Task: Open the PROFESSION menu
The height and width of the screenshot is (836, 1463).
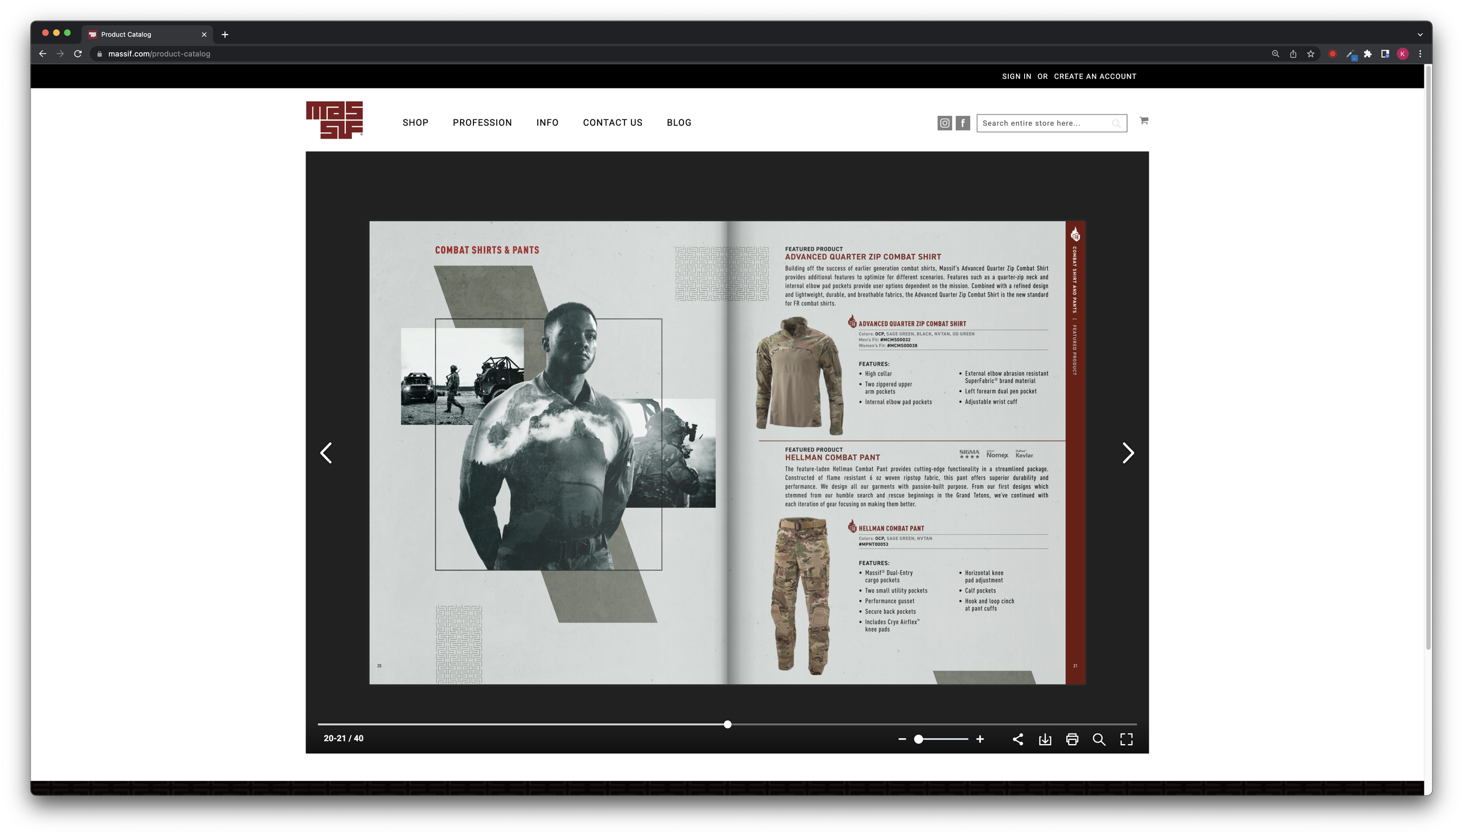Action: 482,122
